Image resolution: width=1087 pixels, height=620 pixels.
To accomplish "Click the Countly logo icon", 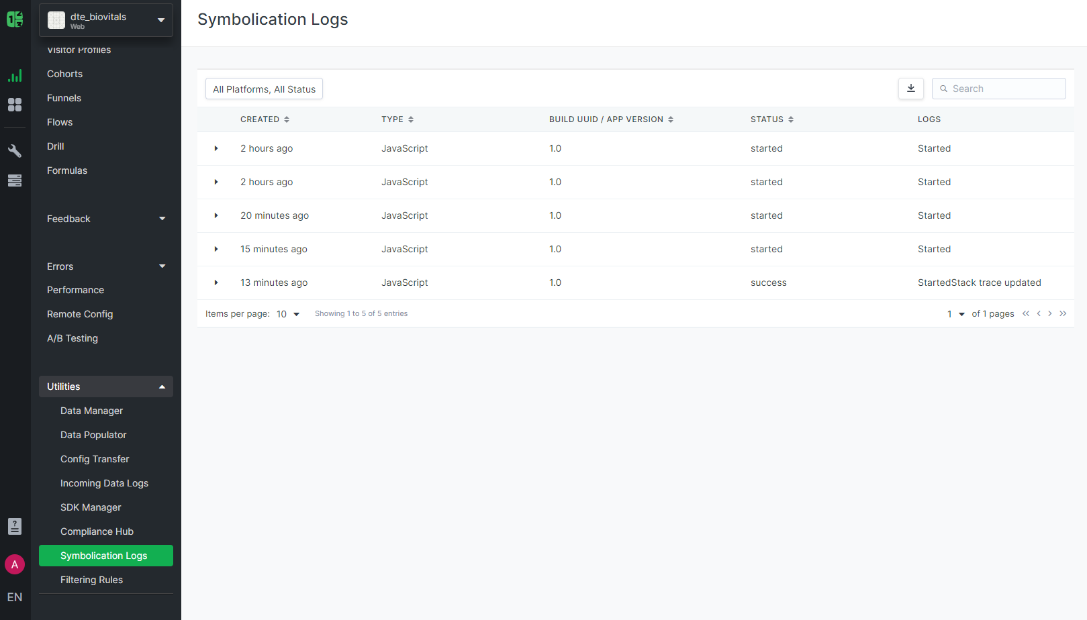I will 15,19.
